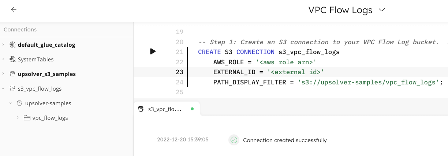This screenshot has height=156, width=448.
Task: Run the CREATE S3 CONNECTION statement
Action: pos(153,52)
